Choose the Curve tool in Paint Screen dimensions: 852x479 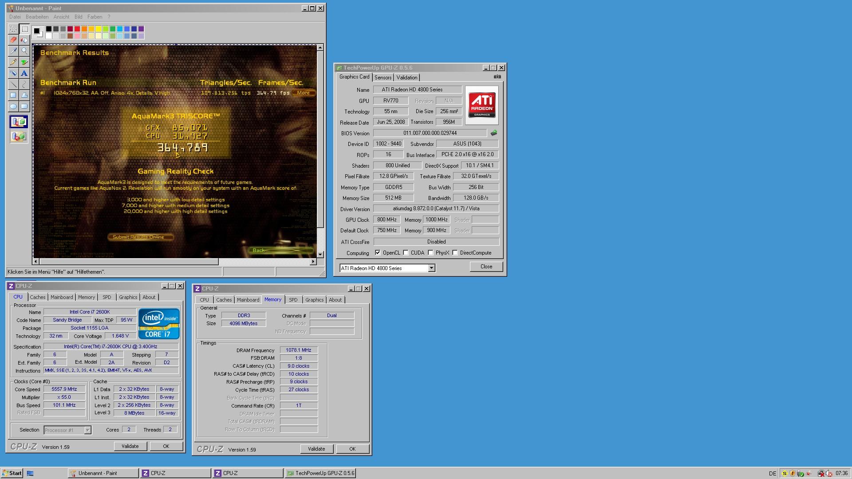click(24, 84)
